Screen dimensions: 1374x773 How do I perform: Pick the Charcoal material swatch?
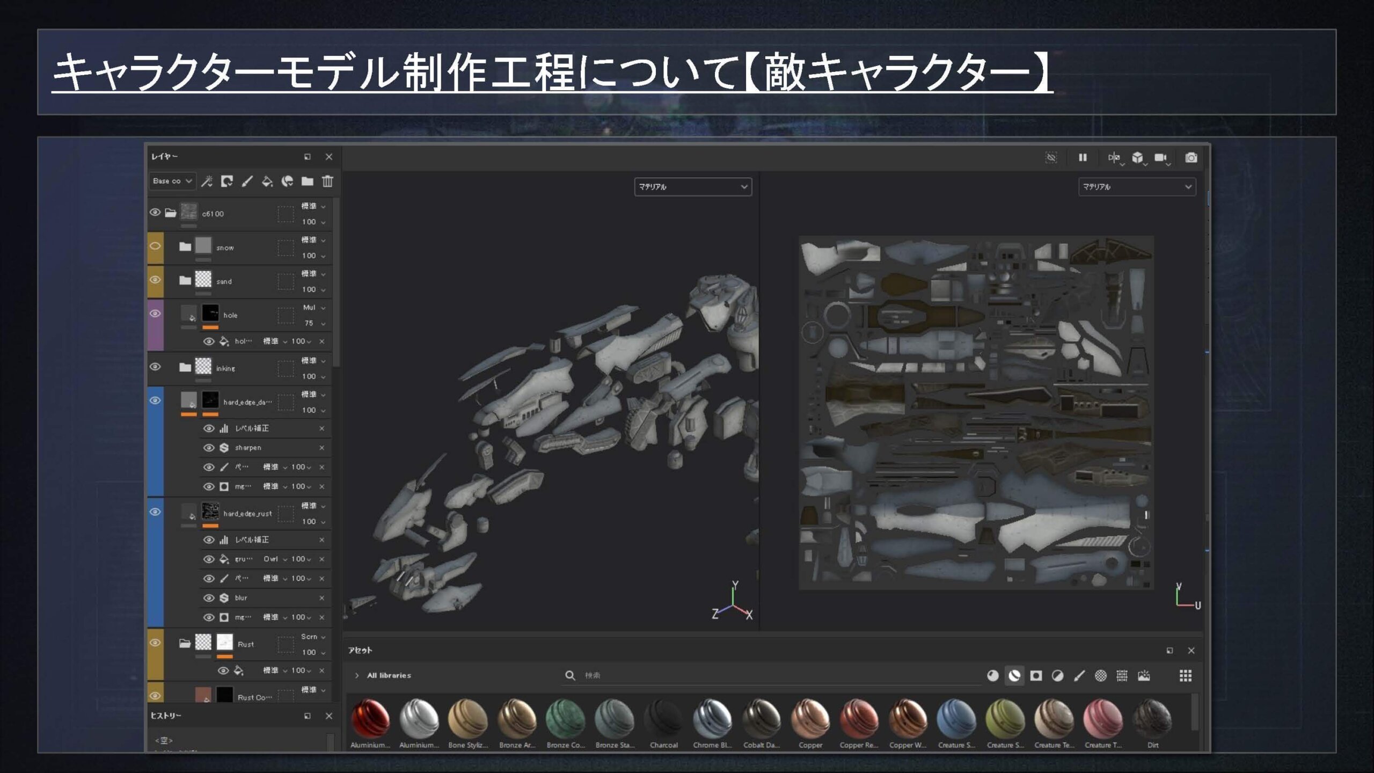coord(663,723)
